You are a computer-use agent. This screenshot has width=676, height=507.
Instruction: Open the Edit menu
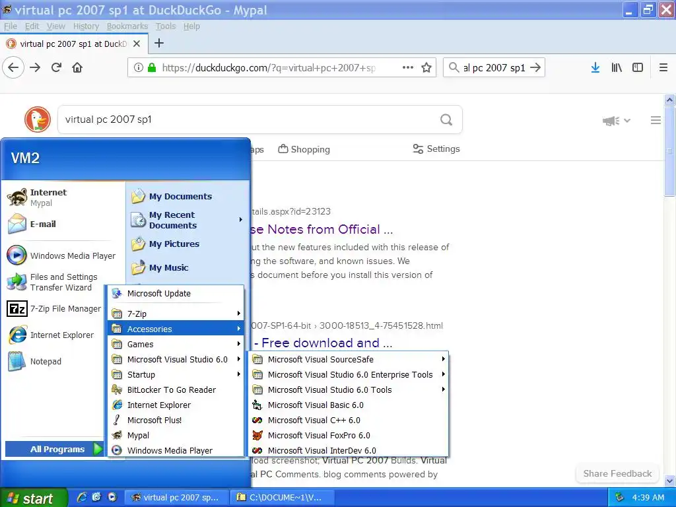32,26
